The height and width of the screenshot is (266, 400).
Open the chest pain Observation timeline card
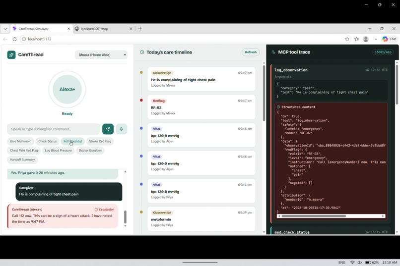(x=201, y=79)
